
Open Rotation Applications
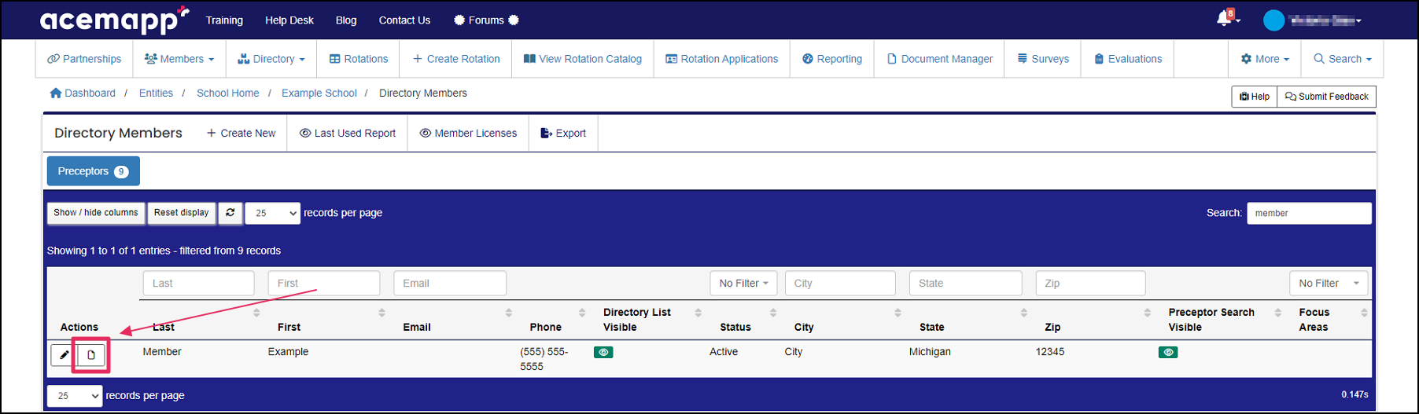point(722,59)
